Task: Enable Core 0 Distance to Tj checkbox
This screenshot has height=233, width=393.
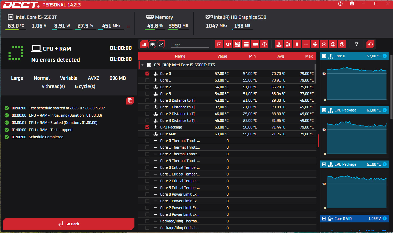Action: 147,100
